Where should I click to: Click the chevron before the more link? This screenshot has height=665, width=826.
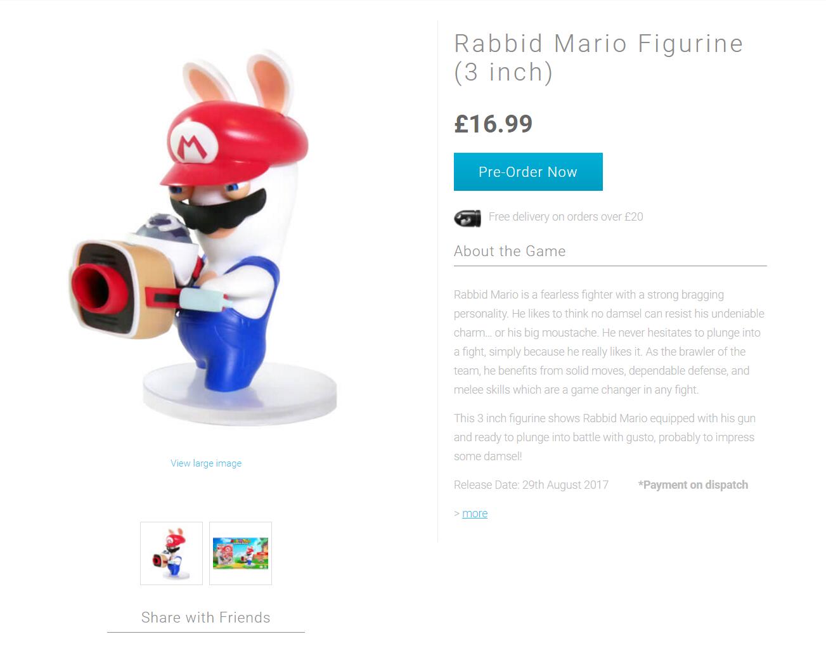click(456, 513)
